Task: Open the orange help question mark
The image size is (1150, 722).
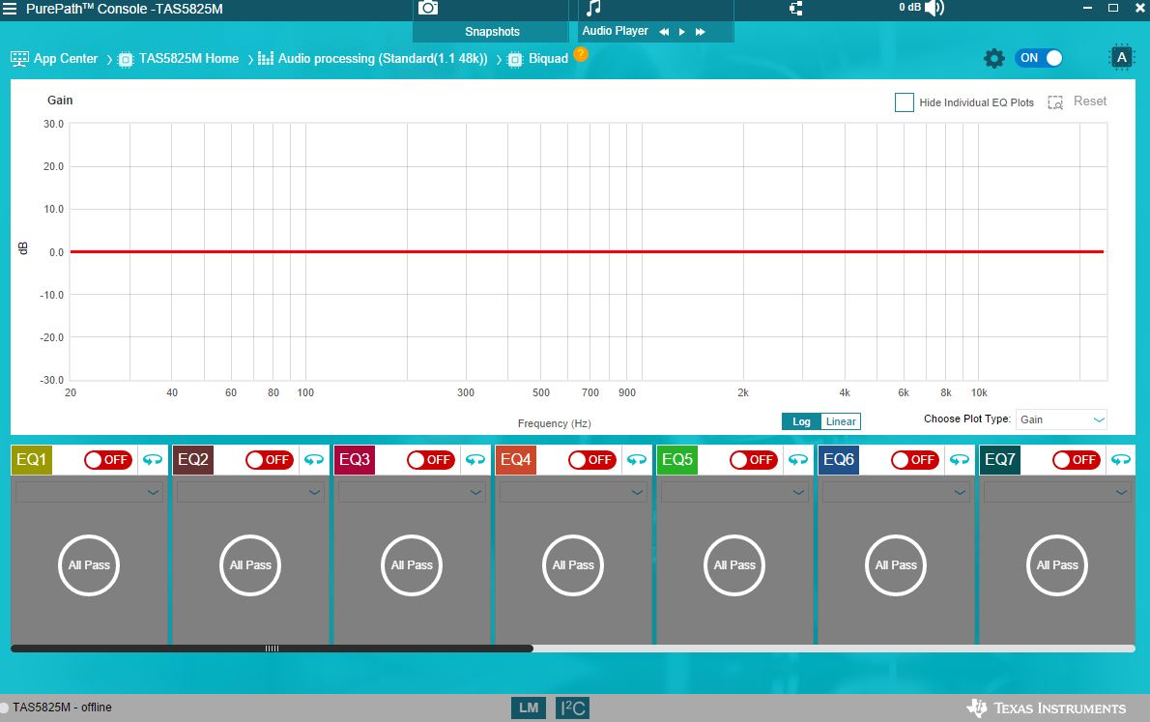Action: point(581,54)
